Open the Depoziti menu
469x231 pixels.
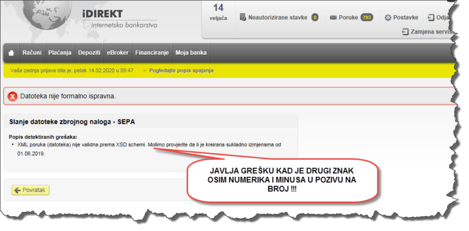pos(89,53)
